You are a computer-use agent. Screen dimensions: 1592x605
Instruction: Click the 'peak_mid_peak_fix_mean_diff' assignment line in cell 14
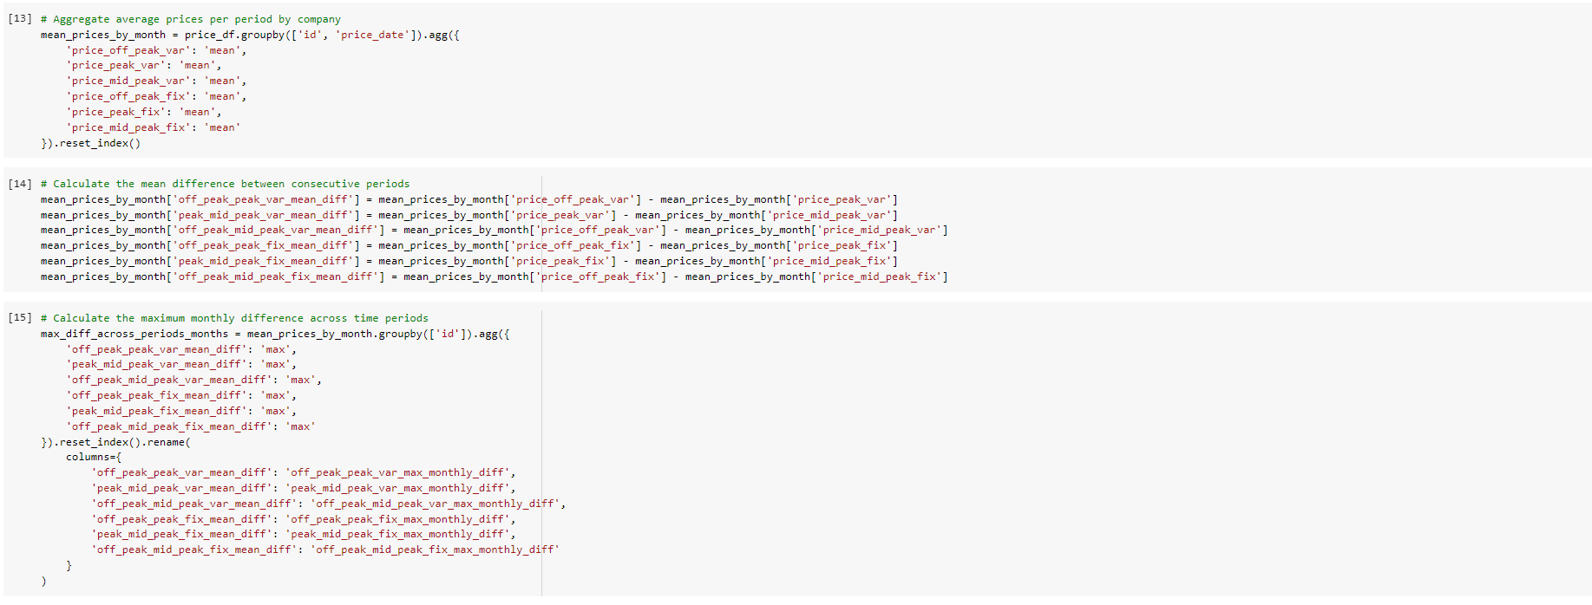click(x=468, y=261)
